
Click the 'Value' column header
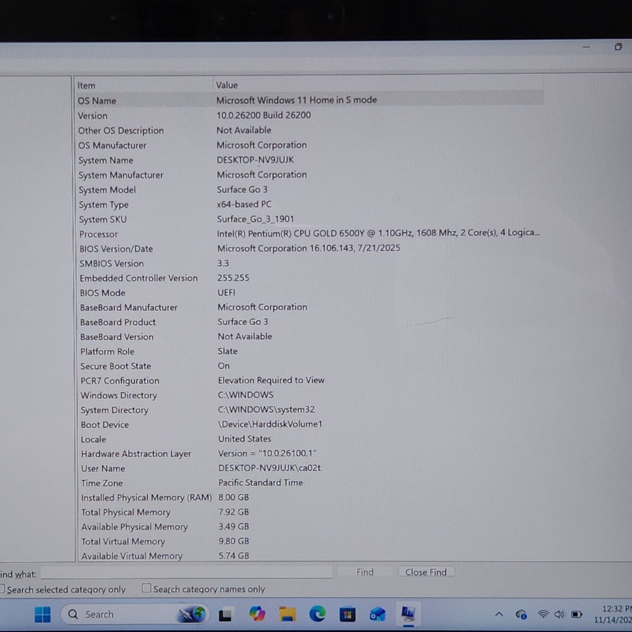point(227,85)
